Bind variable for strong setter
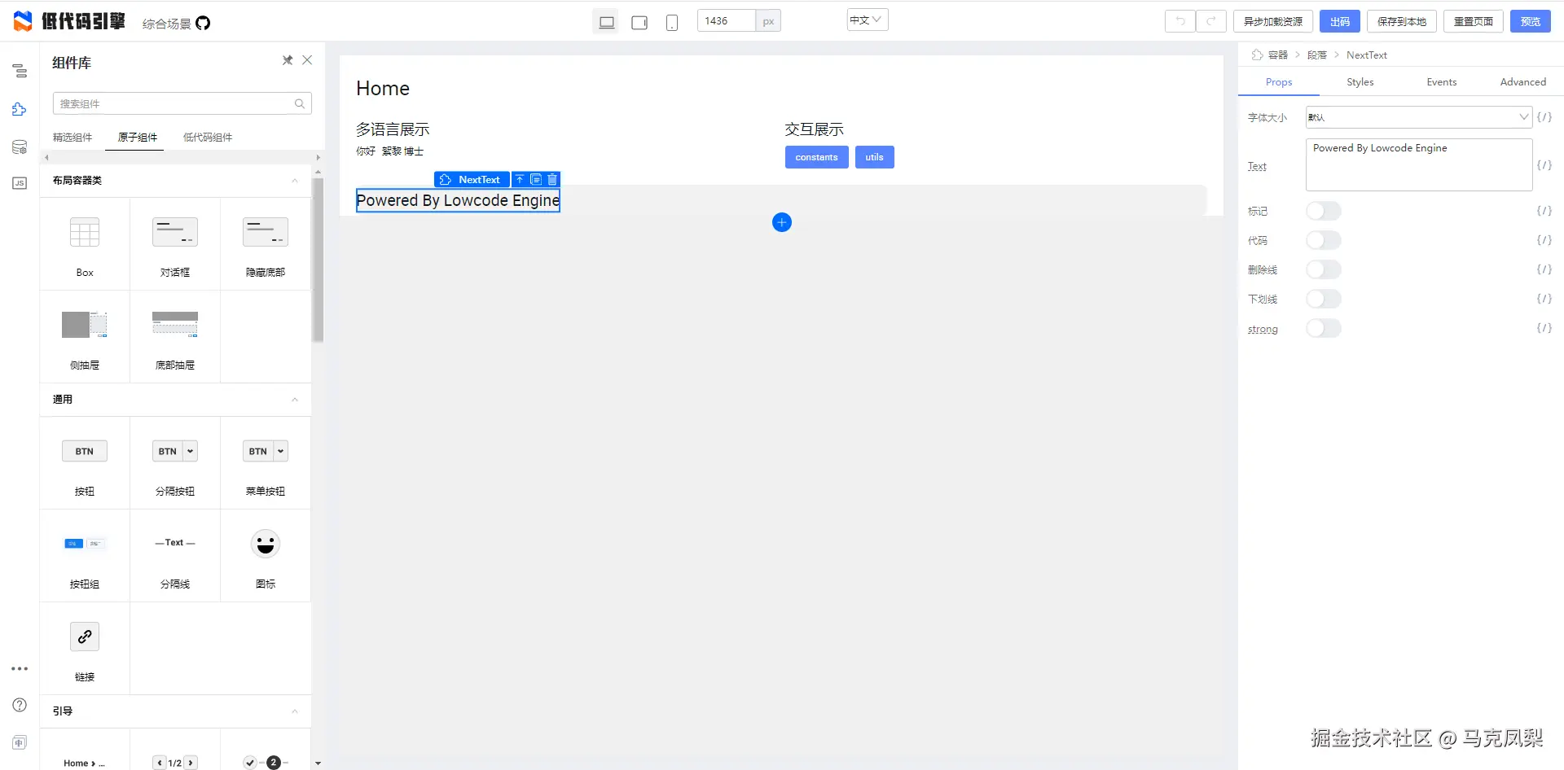Image resolution: width=1564 pixels, height=770 pixels. (x=1544, y=328)
